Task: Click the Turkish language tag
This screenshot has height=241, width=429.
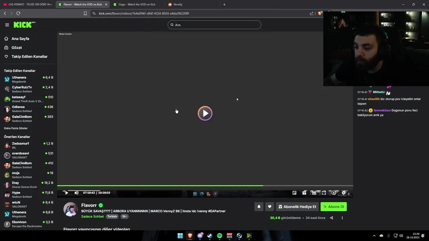Action: [112, 217]
